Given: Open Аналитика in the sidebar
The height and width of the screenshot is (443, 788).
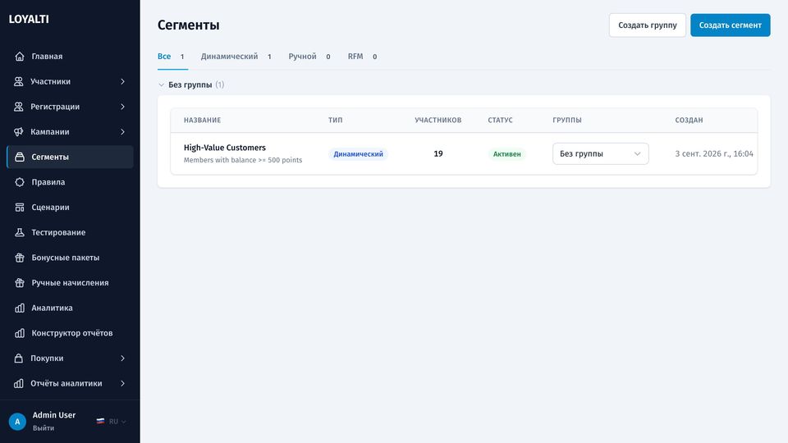Looking at the screenshot, I should (70, 308).
